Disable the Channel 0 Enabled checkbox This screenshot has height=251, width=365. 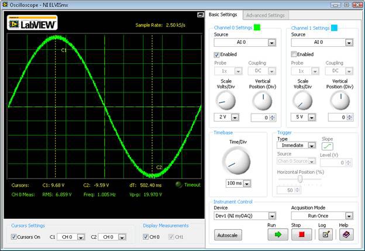pos(216,55)
